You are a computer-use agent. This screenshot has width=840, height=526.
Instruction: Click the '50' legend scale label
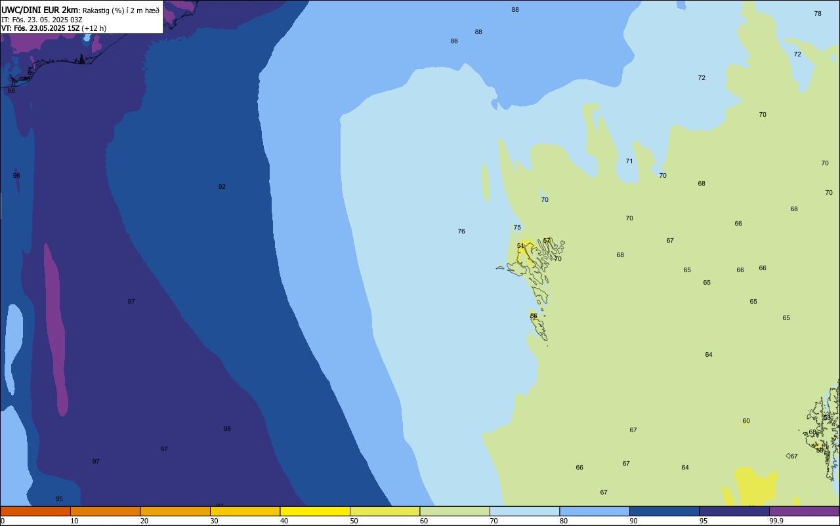354,521
